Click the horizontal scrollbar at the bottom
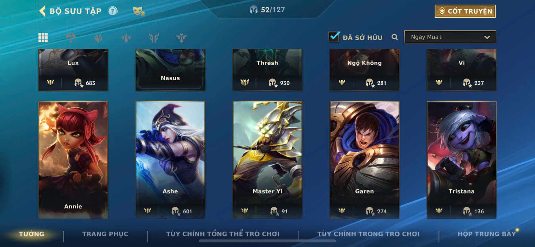 (x=267, y=241)
